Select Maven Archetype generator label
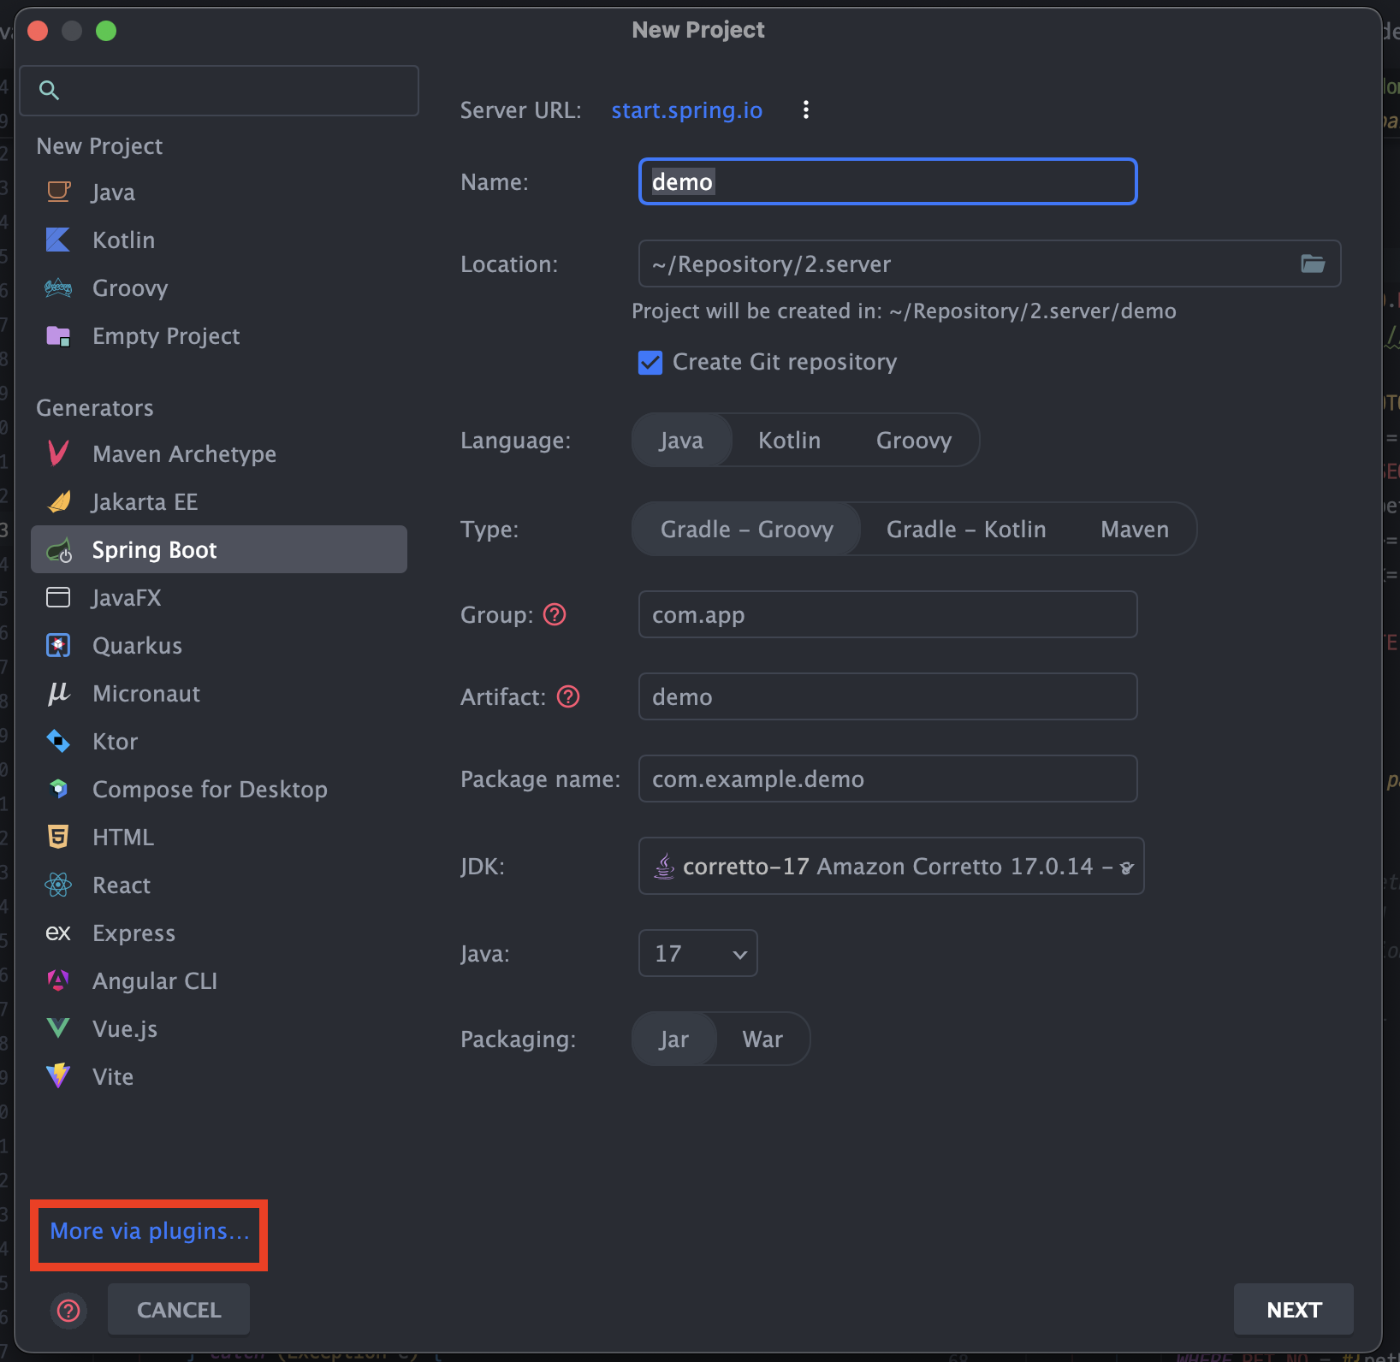Screen dimensions: 1400x1362 (x=184, y=453)
